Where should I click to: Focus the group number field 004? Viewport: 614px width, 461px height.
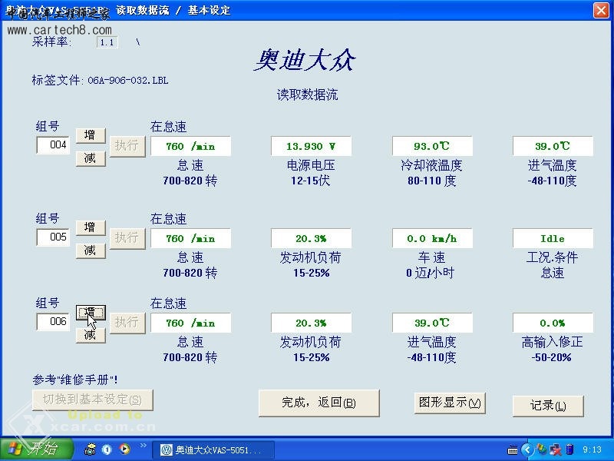[53, 145]
